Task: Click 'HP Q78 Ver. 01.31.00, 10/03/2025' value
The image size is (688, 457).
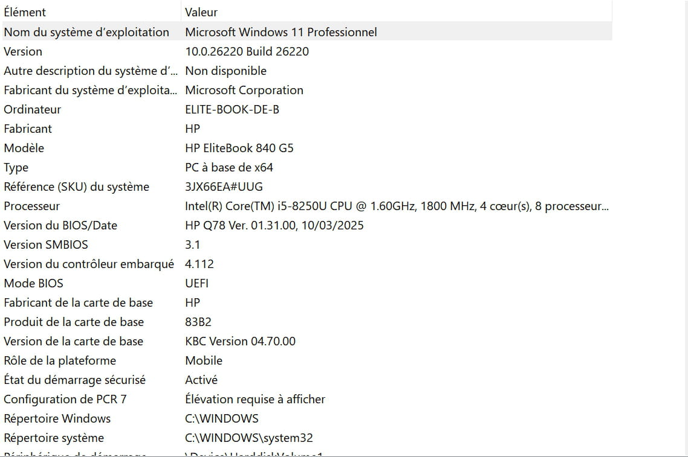Action: (274, 225)
